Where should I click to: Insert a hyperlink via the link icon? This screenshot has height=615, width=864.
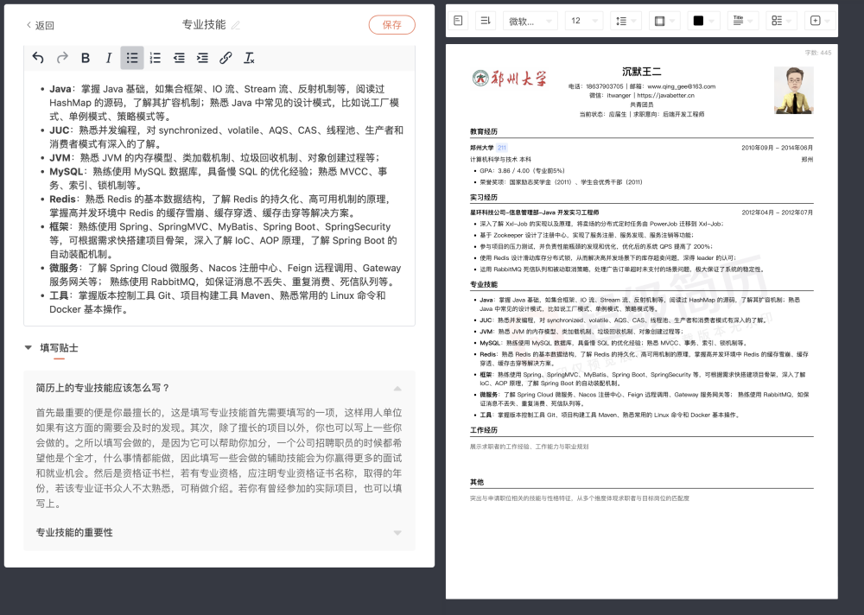pos(226,58)
